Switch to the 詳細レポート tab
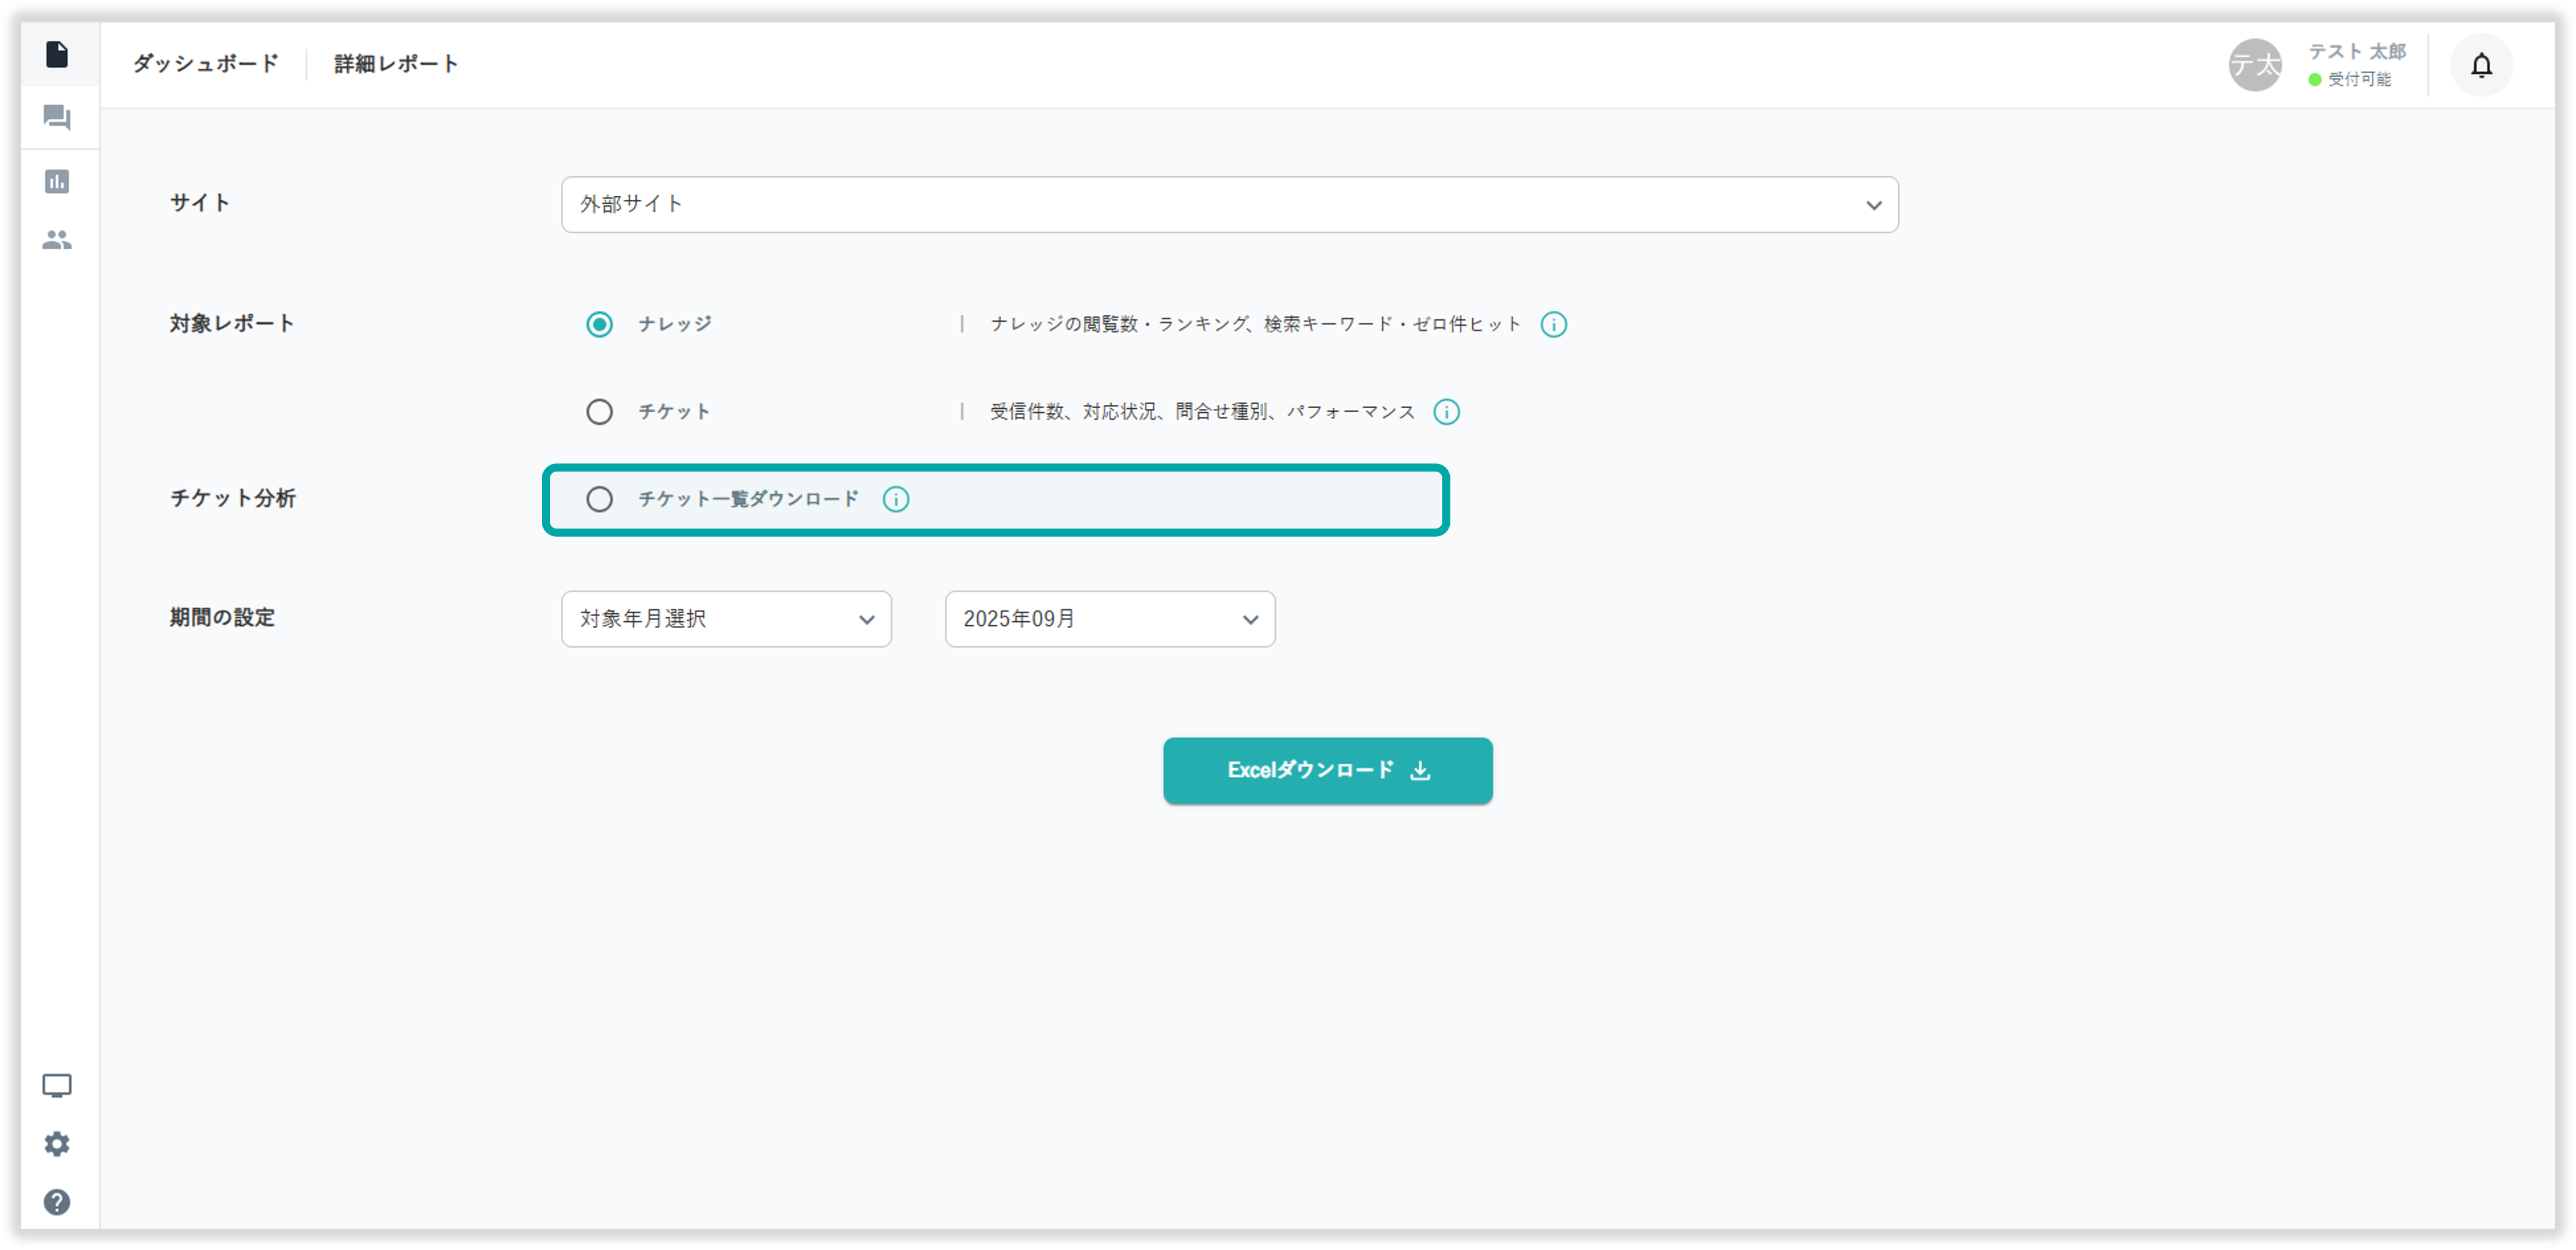 [x=396, y=64]
